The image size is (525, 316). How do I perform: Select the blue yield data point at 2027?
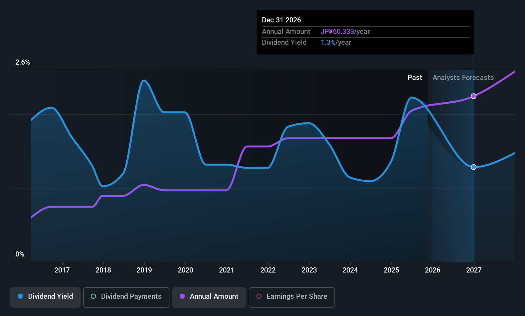474,167
